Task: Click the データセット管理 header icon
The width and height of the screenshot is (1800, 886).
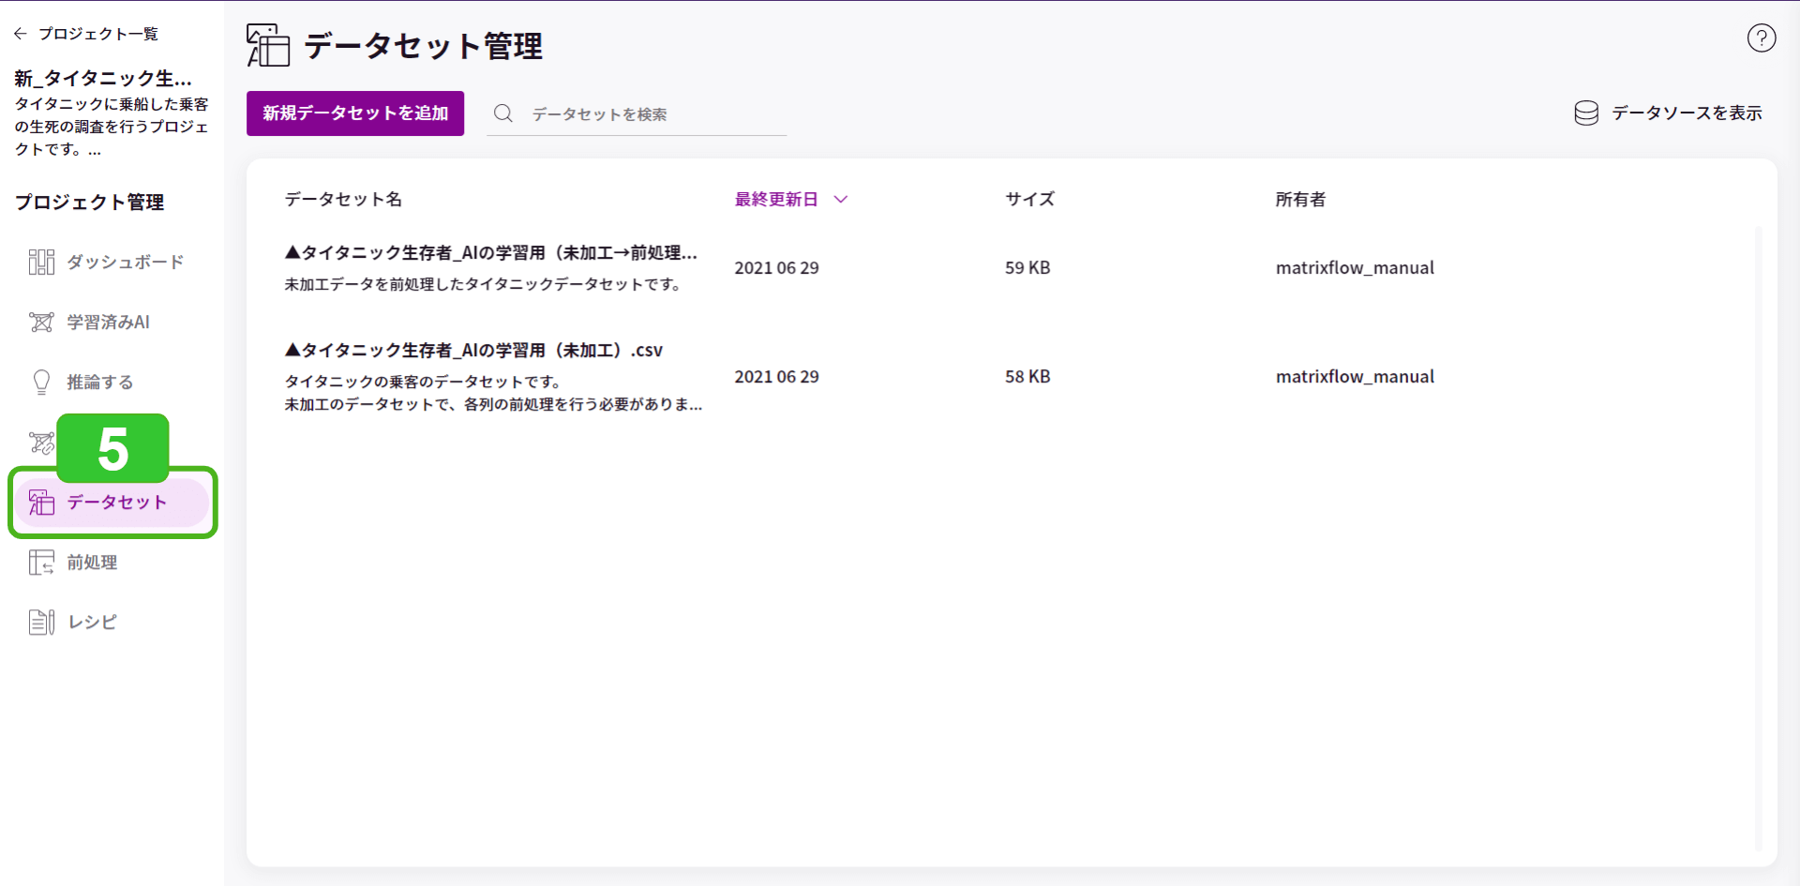Action: coord(268,45)
